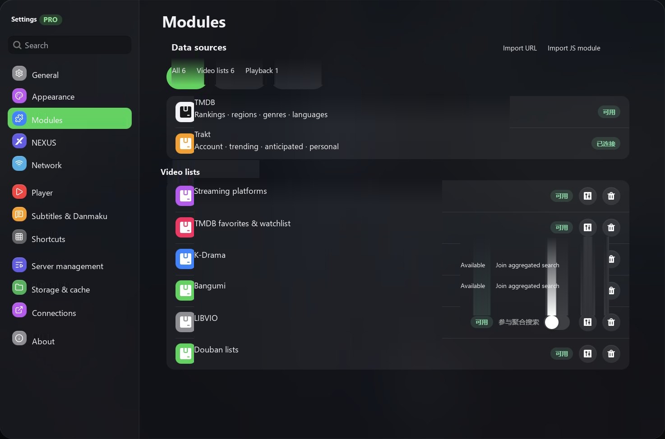Focus the settings Search field
The image size is (665, 439).
[69, 45]
